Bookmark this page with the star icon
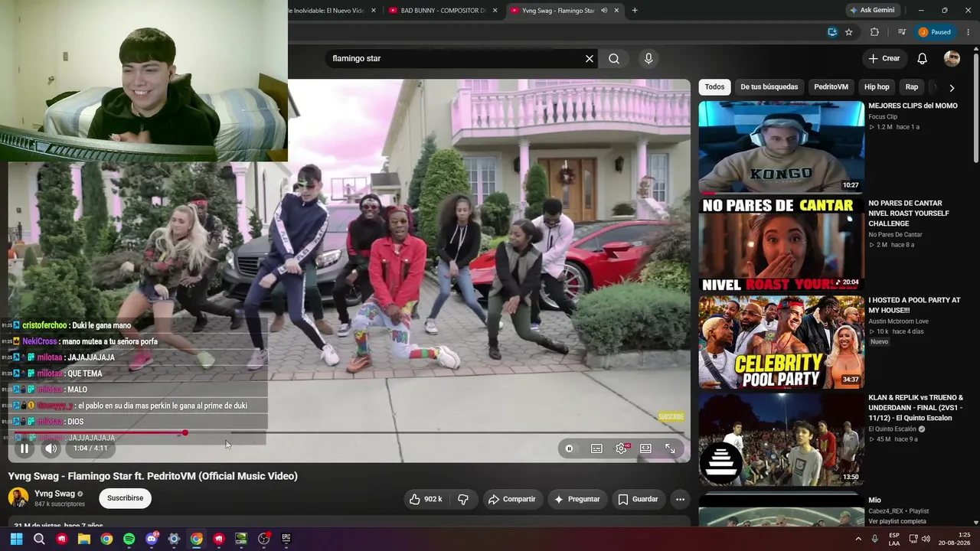Screen dimensions: 980x551 [x=849, y=32]
